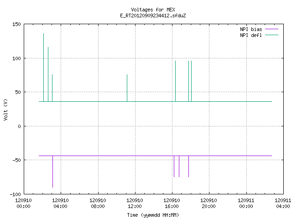Click the x-axis tick '120910 04:00'
This screenshot has width=292, height=219.
tap(60, 203)
